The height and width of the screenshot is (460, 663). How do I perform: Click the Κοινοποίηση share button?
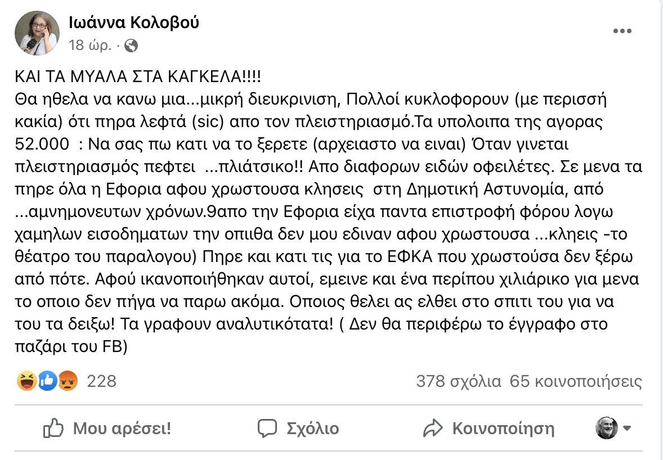coord(489,429)
